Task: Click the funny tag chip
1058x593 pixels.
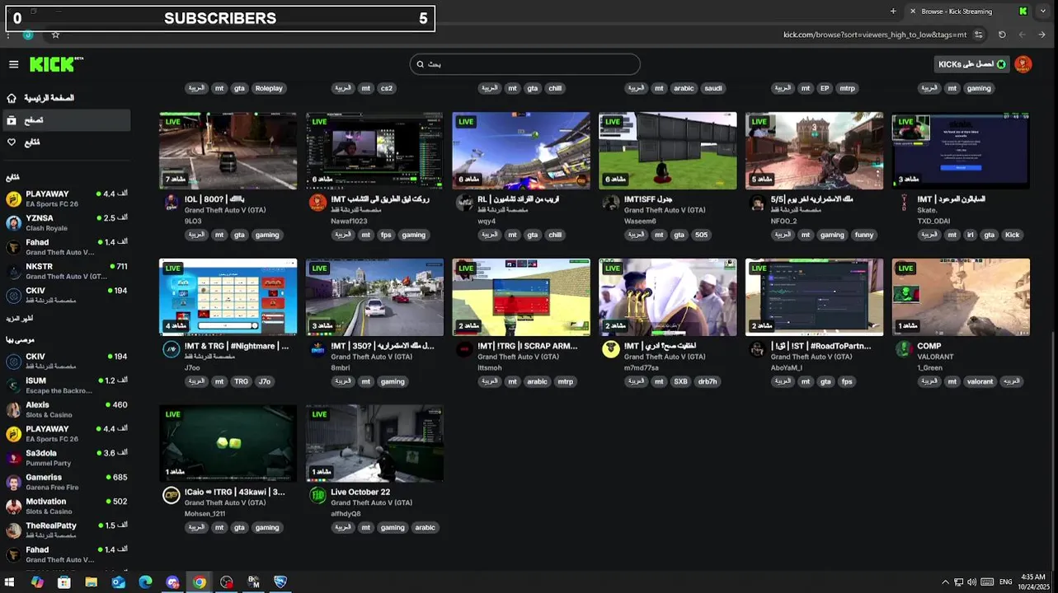Action: coord(864,235)
